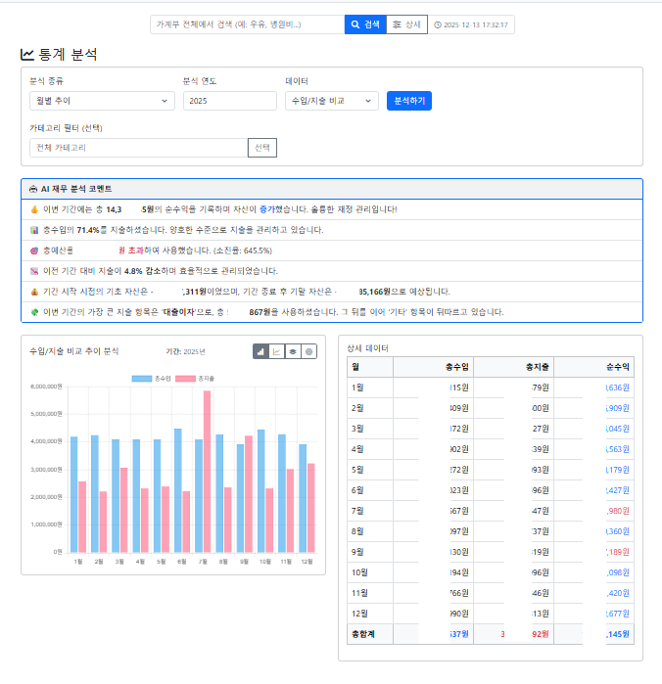Screen dimensions: 662x684
Task: Click the 월 column header in 상세 데이터
Action: pos(370,367)
